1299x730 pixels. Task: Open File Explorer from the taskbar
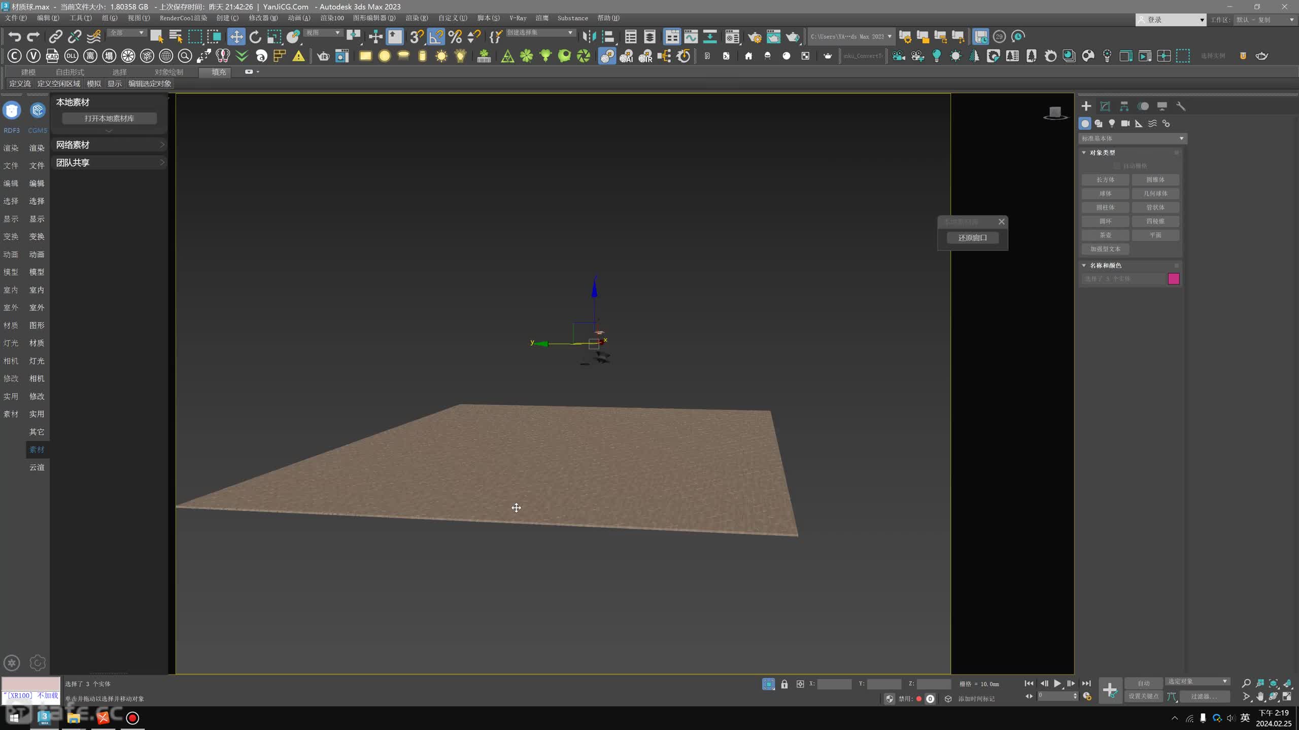(x=74, y=718)
